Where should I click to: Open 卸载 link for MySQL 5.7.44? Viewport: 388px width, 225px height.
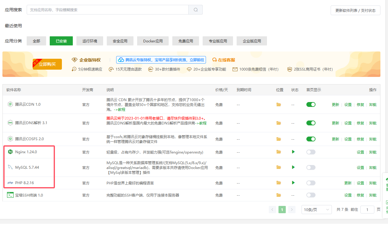click(373, 167)
